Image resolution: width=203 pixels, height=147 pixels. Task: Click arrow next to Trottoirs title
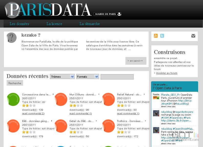(145, 121)
